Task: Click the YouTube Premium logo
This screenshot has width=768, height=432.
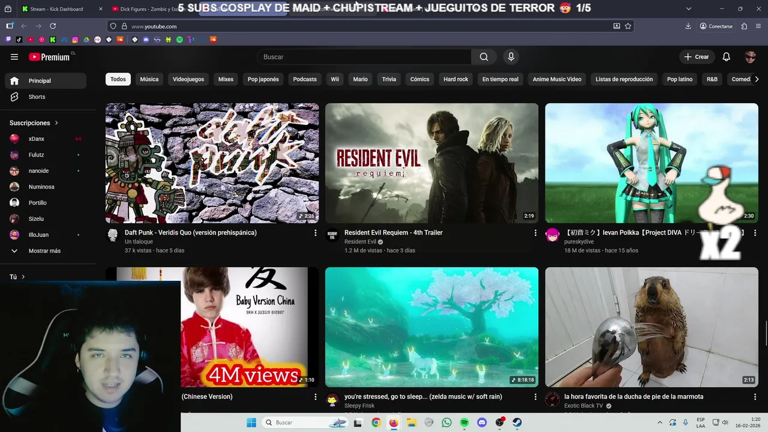Action: click(x=50, y=57)
